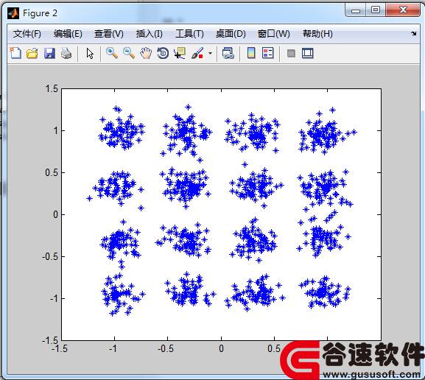This screenshot has width=425, height=380.
Task: Open file with the folder icon
Action: click(x=32, y=54)
